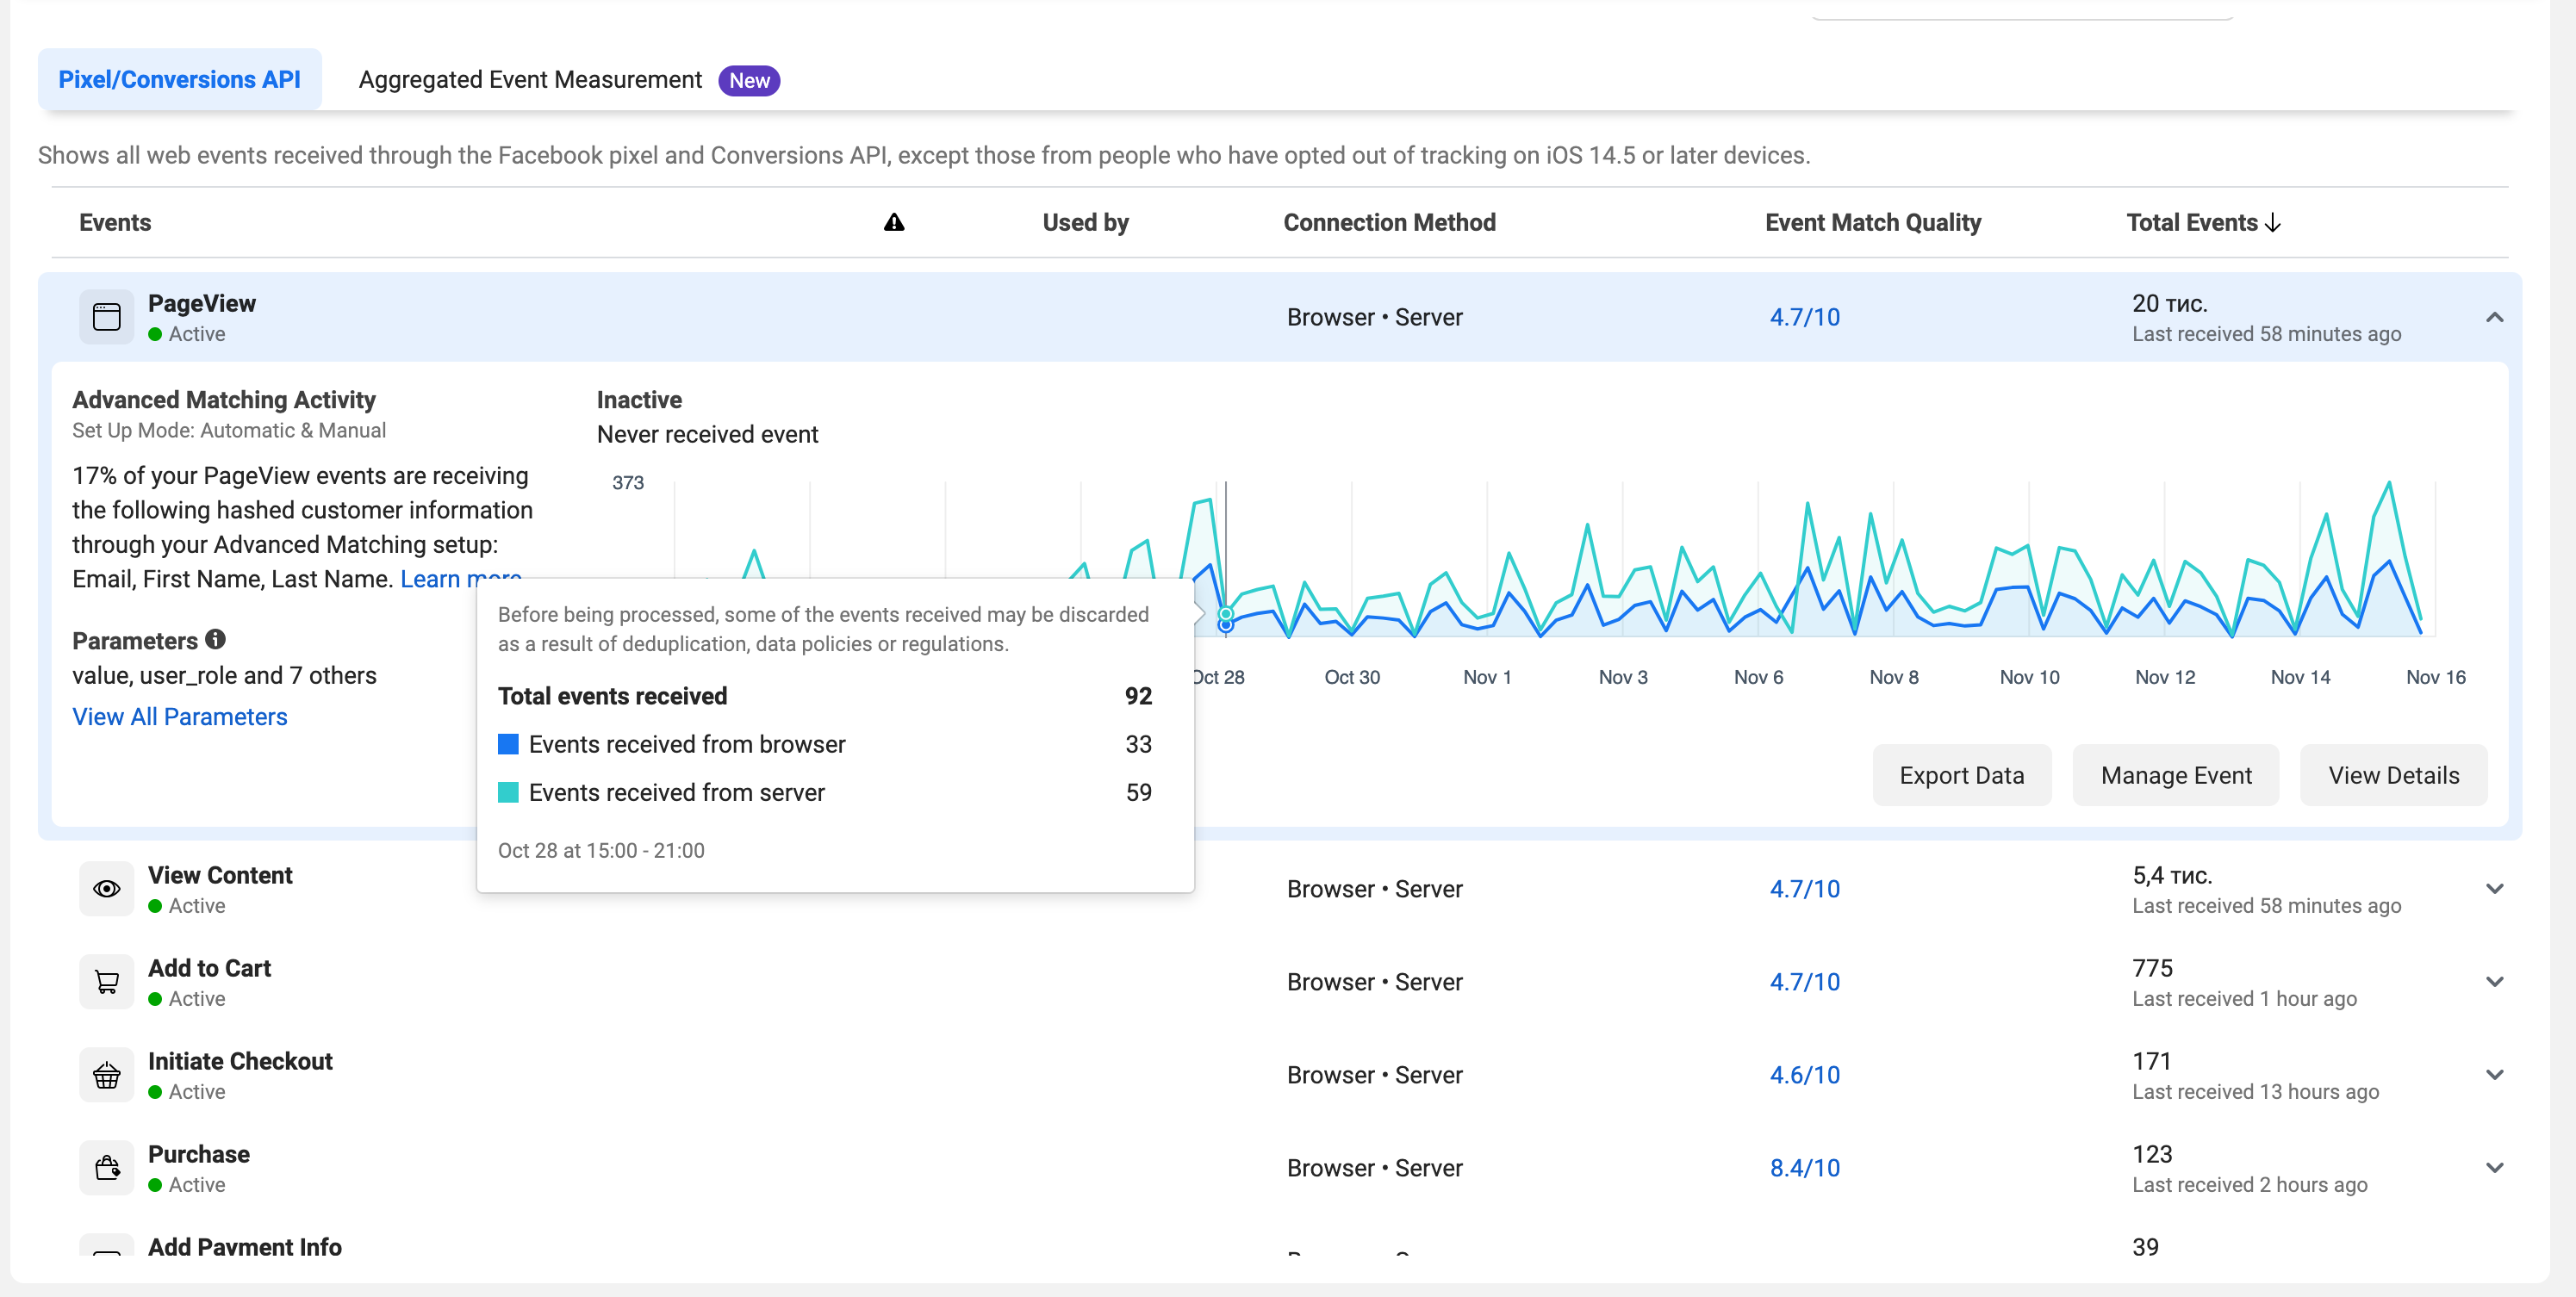Click the Nov 8 axis label
The height and width of the screenshot is (1297, 2576).
point(1894,677)
